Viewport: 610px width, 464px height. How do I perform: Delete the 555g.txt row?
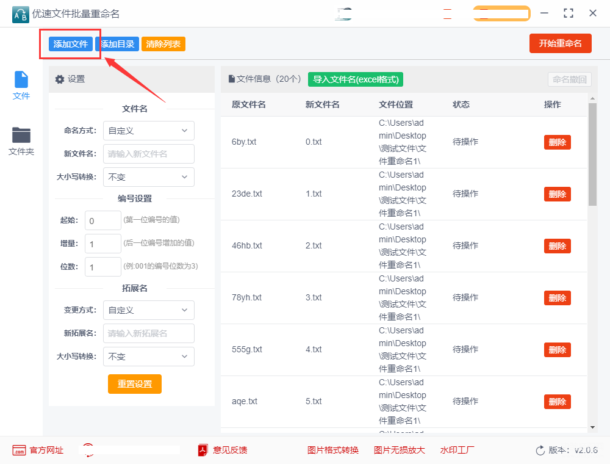point(557,350)
